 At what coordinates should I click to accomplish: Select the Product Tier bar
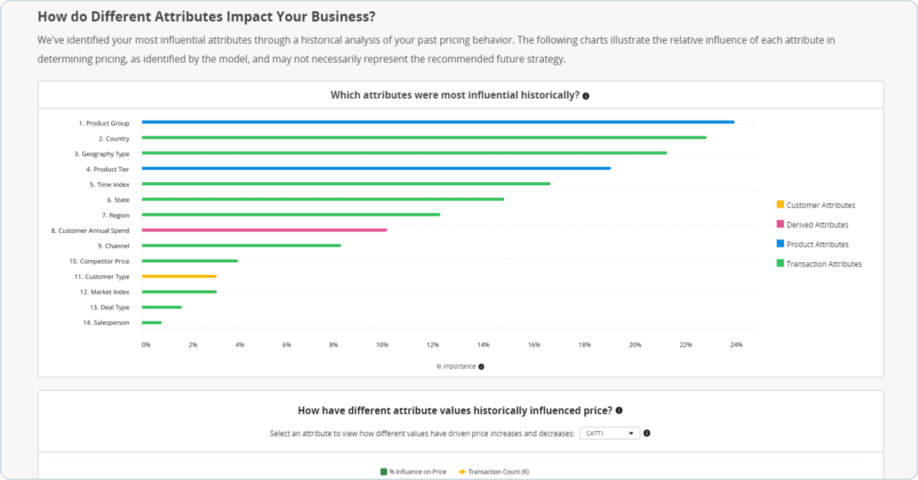(x=376, y=168)
